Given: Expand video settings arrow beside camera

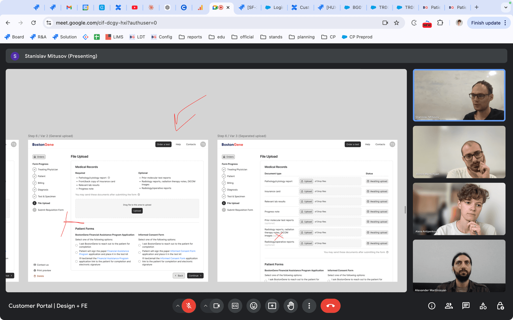Looking at the screenshot, I should point(205,306).
